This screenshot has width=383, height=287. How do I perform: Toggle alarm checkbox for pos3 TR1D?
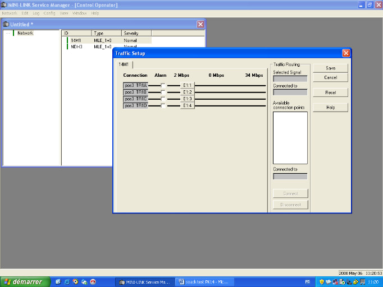163,105
